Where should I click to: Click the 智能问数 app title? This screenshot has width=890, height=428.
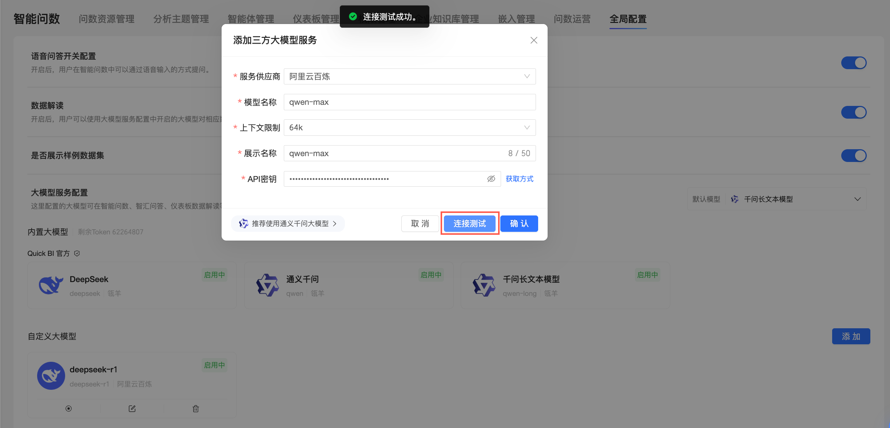pyautogui.click(x=37, y=19)
